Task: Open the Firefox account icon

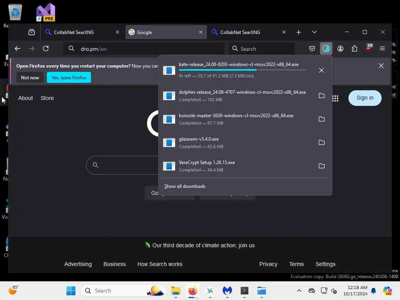Action: [340, 48]
